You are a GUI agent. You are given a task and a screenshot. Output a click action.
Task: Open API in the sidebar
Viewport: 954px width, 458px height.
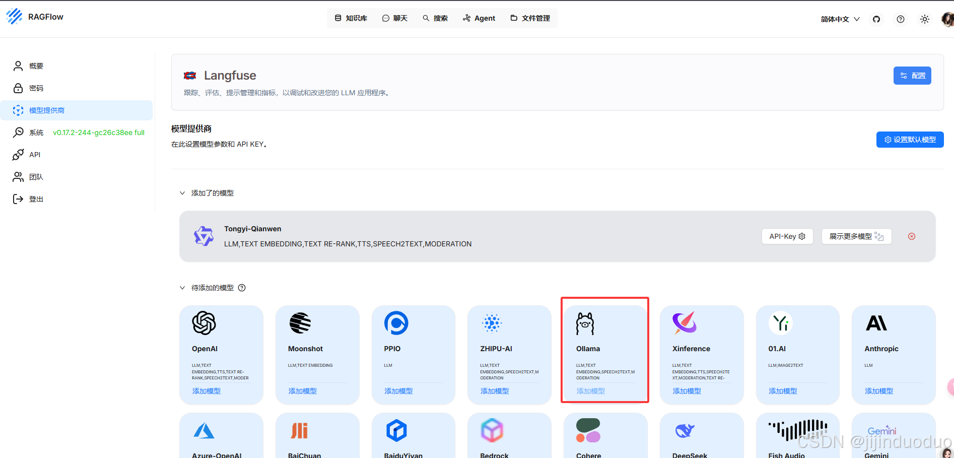click(77, 155)
